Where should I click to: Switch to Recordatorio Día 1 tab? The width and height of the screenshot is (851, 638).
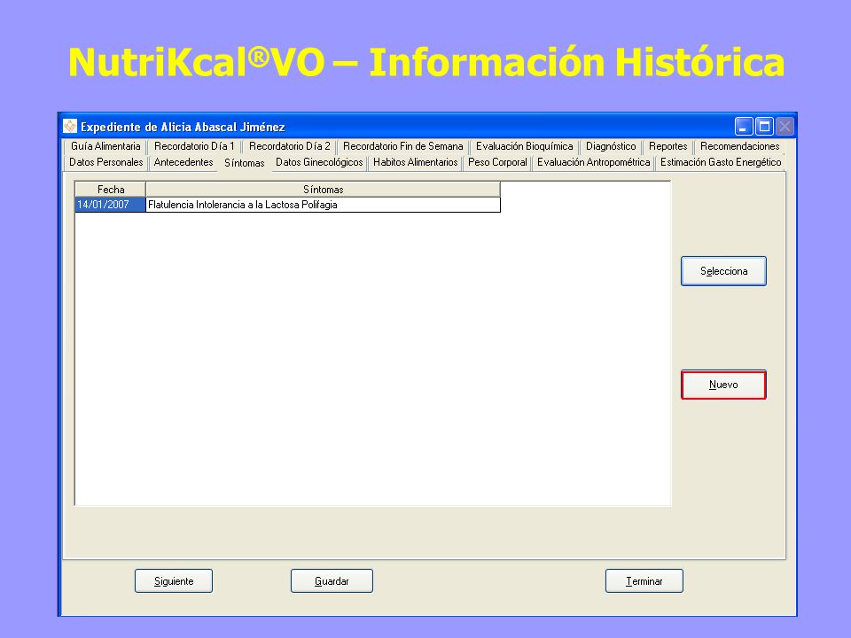point(194,146)
